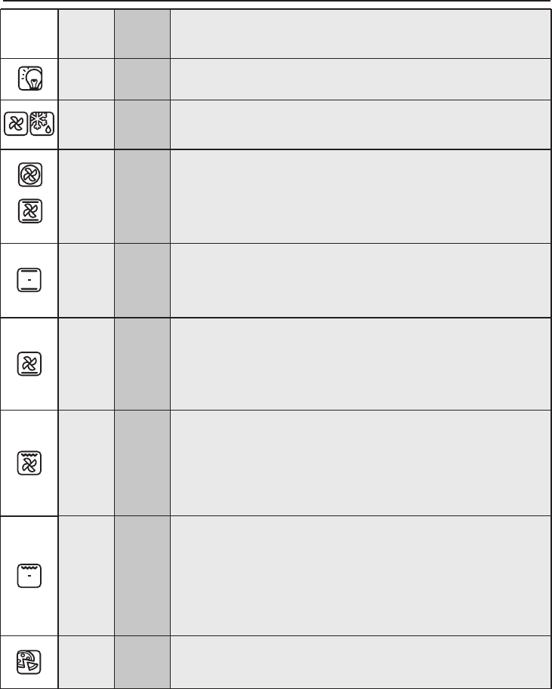Choose the fan-assisted grill icon
The width and height of the screenshot is (552, 689).
click(x=29, y=462)
